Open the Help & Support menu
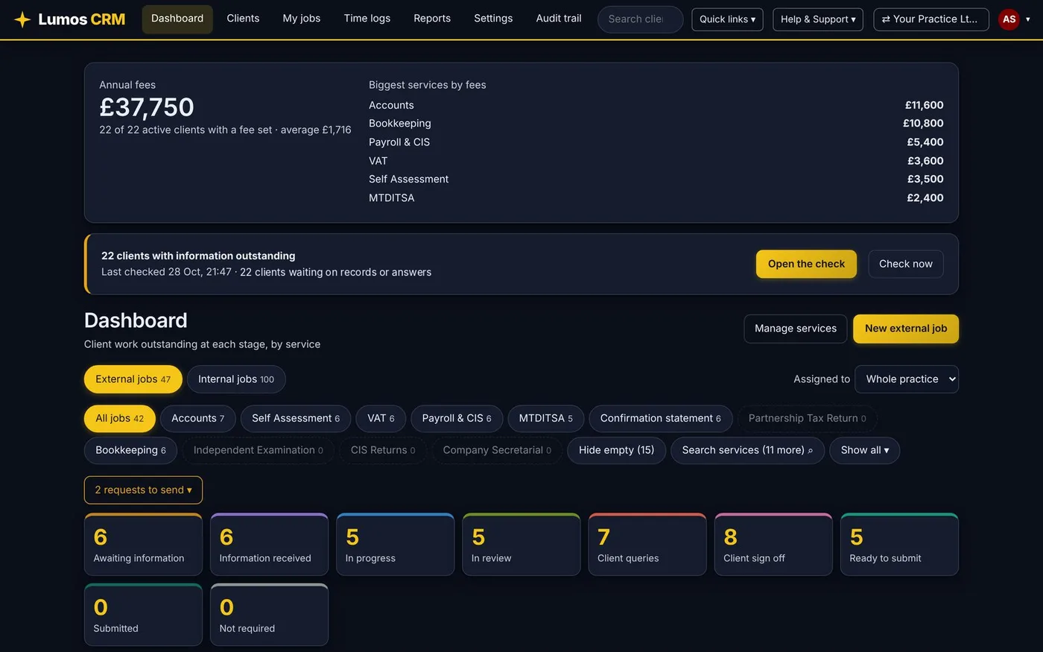 818,19
